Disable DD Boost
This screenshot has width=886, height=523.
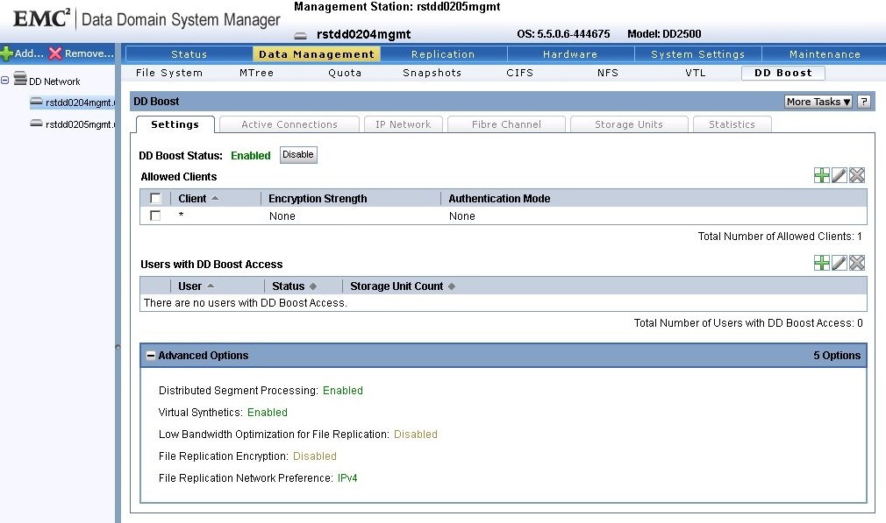(x=297, y=154)
